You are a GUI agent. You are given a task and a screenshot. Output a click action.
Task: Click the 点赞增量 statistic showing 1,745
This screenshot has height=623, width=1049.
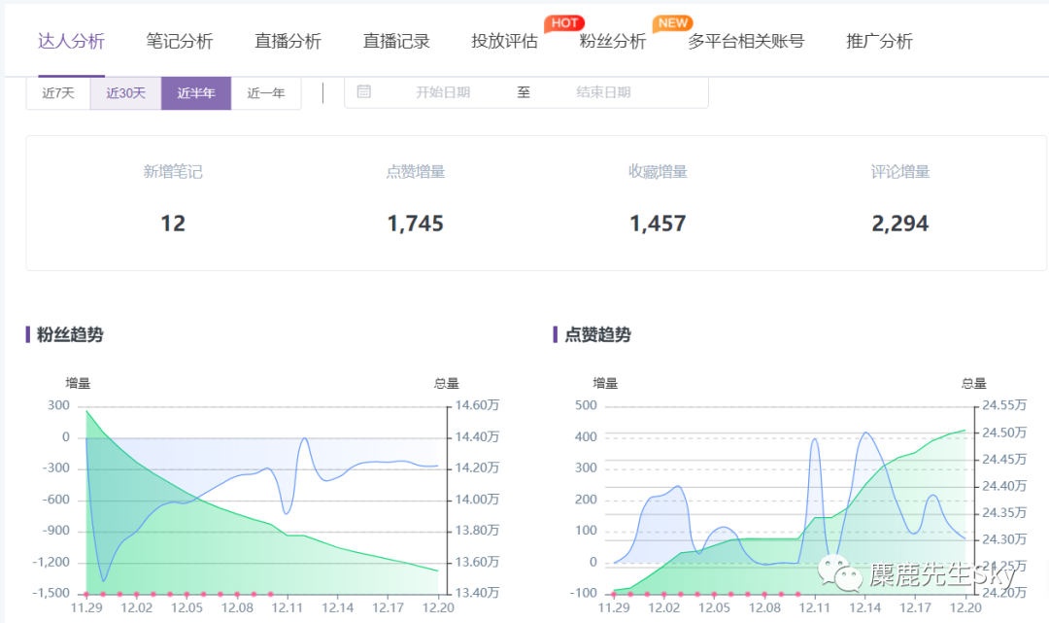[x=415, y=223]
